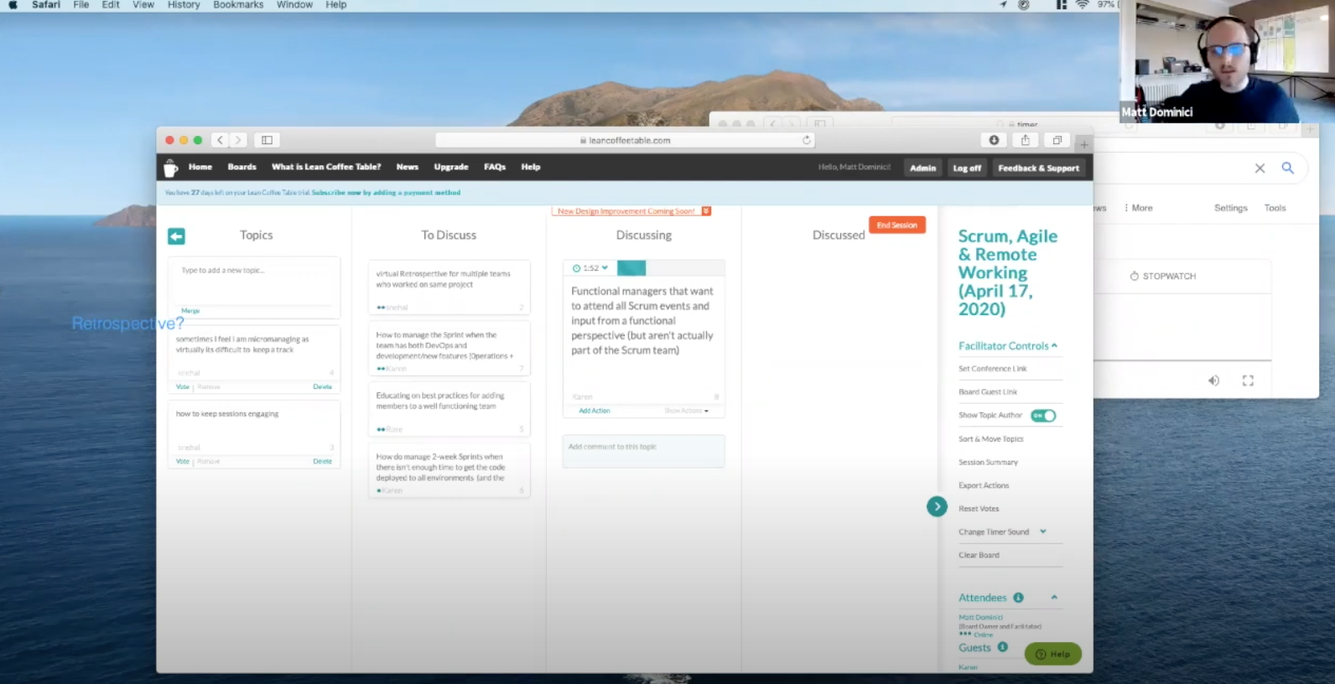The image size is (1335, 684).
Task: Open the Boards nav item
Action: (x=242, y=167)
